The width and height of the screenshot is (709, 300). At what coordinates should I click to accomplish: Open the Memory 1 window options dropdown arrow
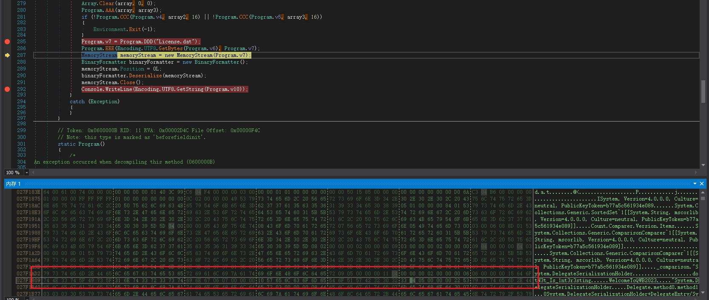[695, 184]
